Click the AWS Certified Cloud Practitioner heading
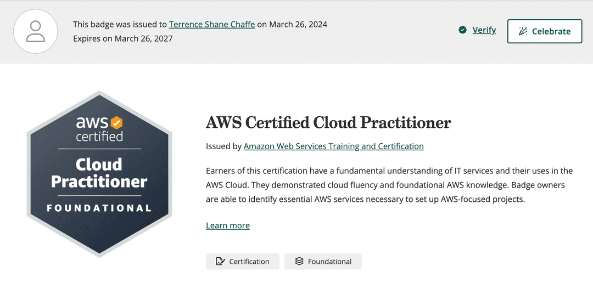The width and height of the screenshot is (593, 283). [328, 122]
